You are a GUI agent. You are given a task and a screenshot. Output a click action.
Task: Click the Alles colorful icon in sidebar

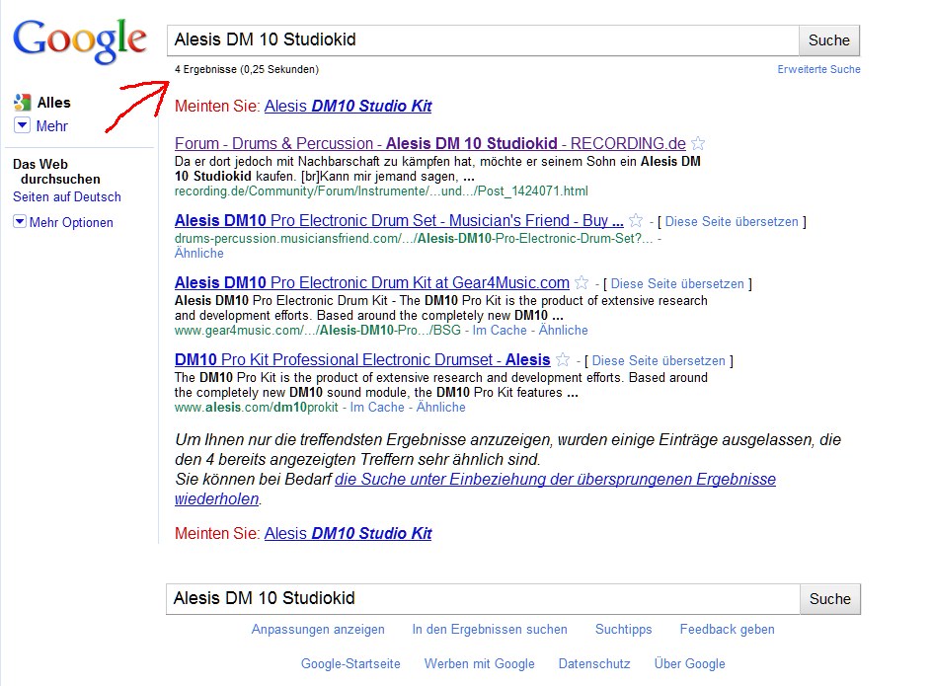coord(22,103)
